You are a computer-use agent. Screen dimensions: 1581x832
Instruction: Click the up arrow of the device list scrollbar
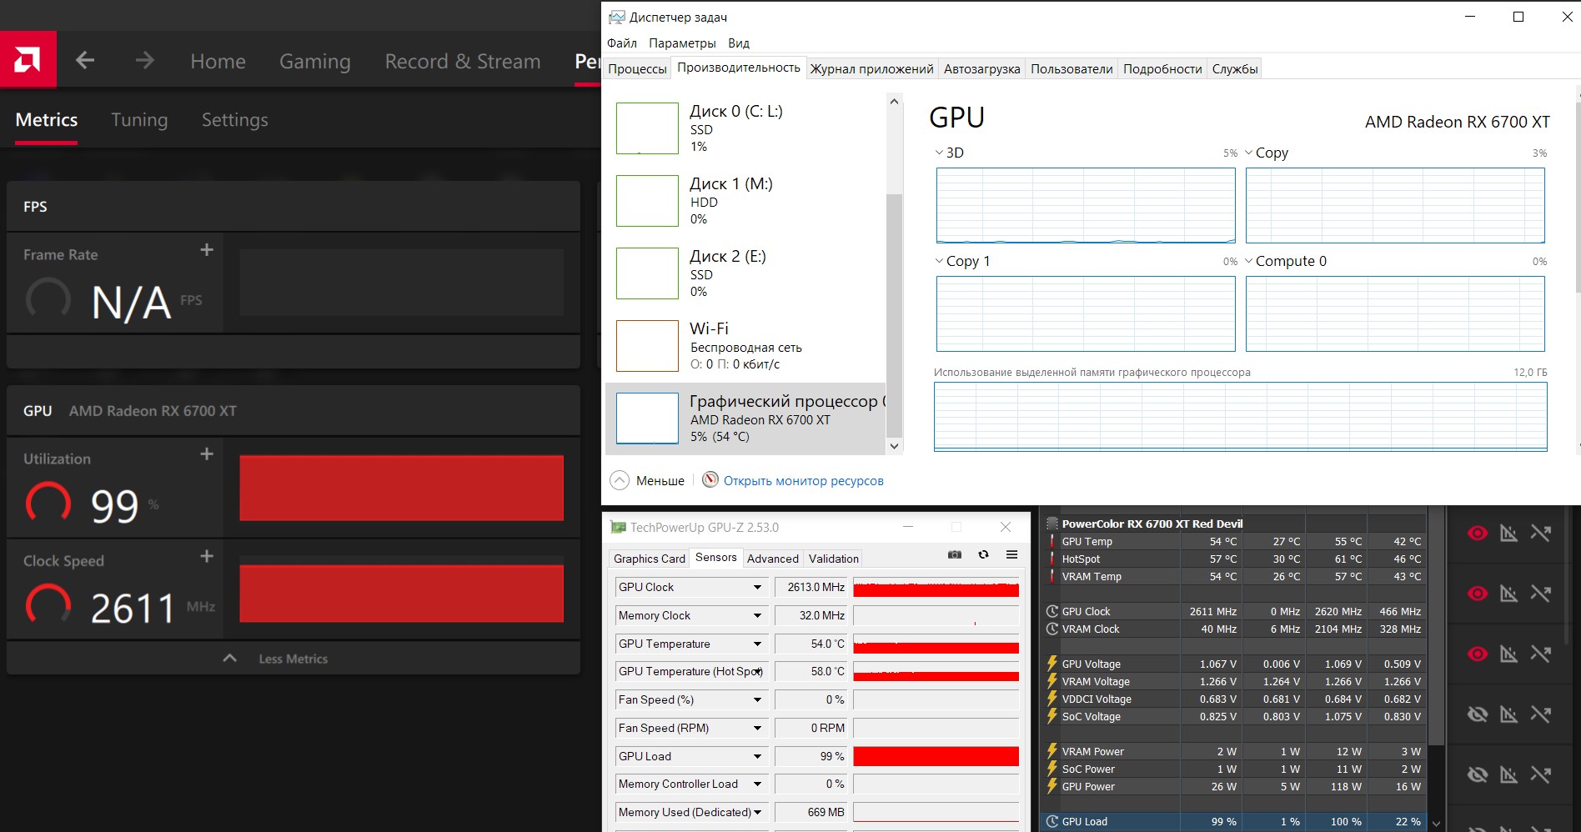(x=894, y=102)
